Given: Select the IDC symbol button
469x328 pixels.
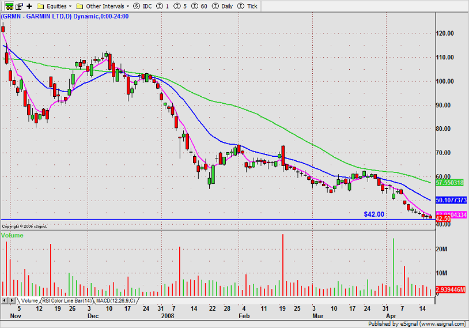Looking at the screenshot, I should (143, 6).
